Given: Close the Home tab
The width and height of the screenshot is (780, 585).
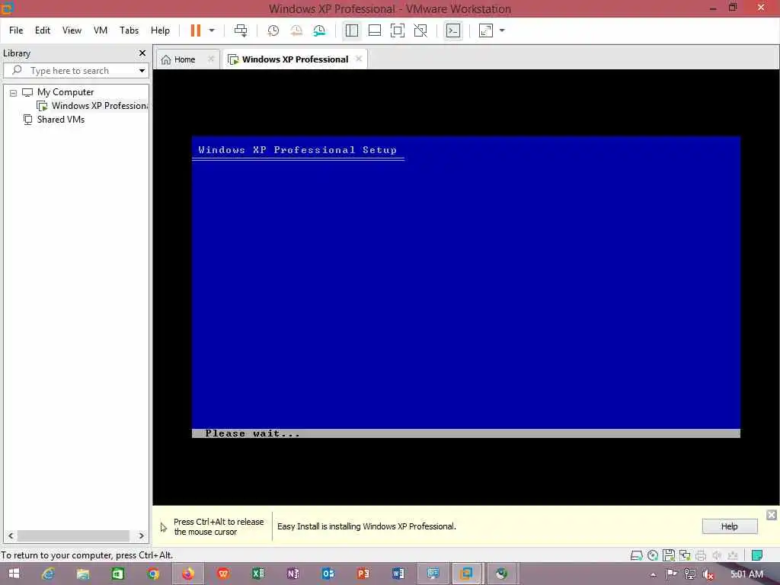Looking at the screenshot, I should pyautogui.click(x=211, y=59).
